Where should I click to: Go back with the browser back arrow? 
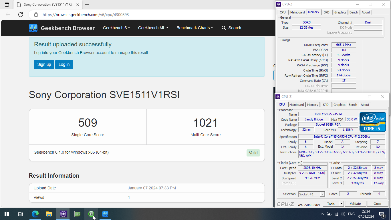(x=8, y=15)
